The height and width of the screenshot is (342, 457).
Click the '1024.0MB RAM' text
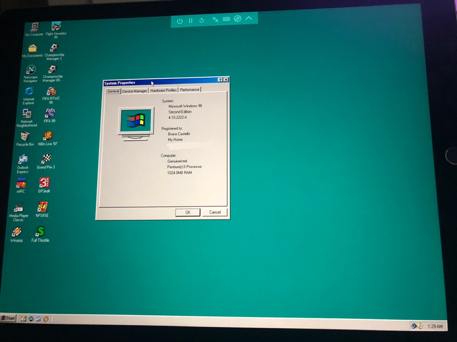pos(180,173)
